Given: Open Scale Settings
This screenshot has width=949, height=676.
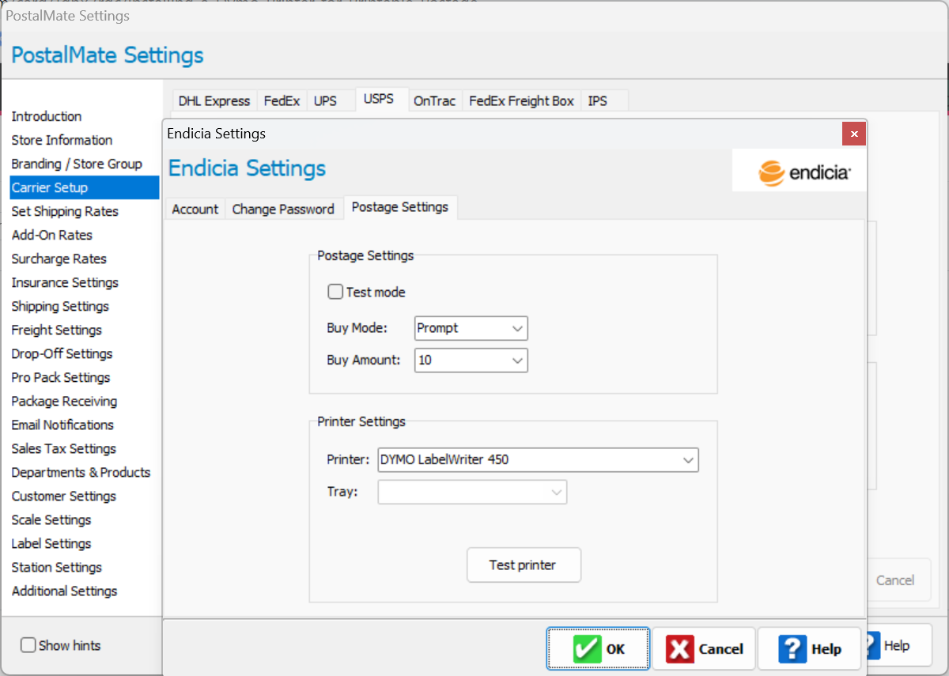Looking at the screenshot, I should pyautogui.click(x=51, y=519).
